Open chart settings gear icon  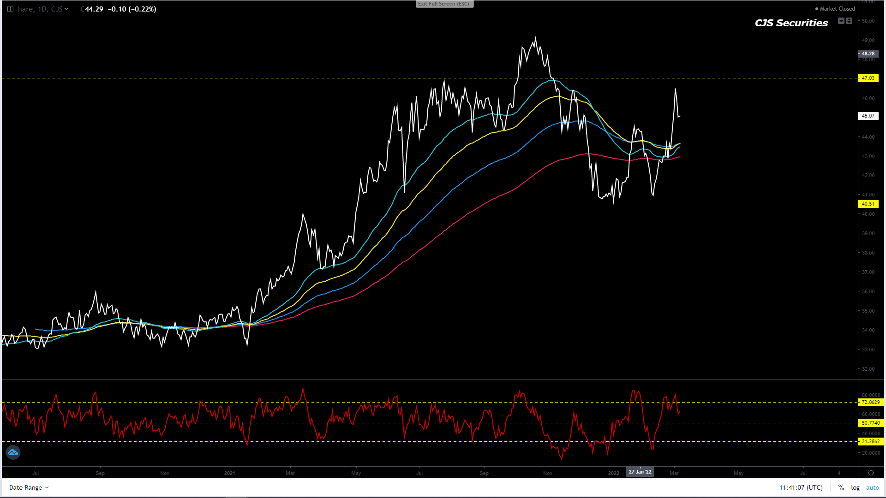[871, 473]
